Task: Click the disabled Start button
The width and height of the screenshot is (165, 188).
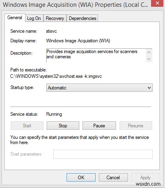Action: (27, 126)
